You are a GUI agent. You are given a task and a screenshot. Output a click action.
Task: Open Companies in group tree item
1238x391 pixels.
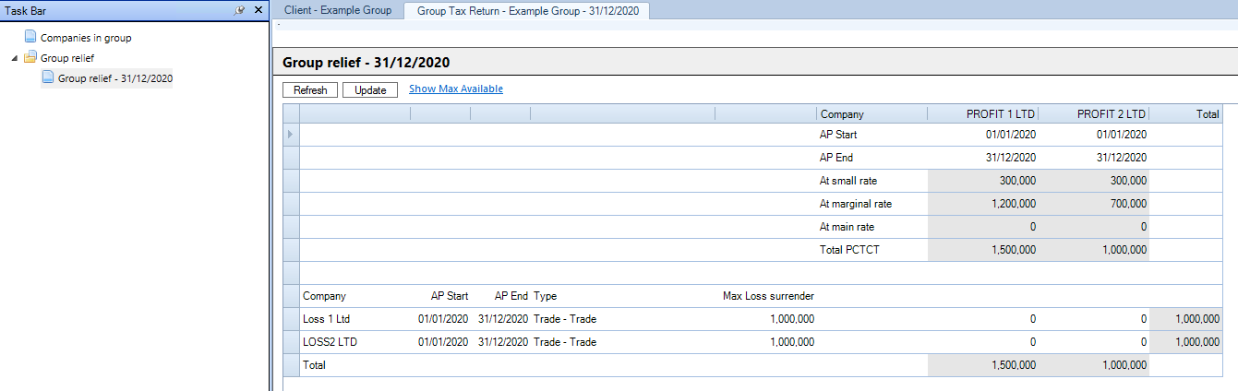86,38
